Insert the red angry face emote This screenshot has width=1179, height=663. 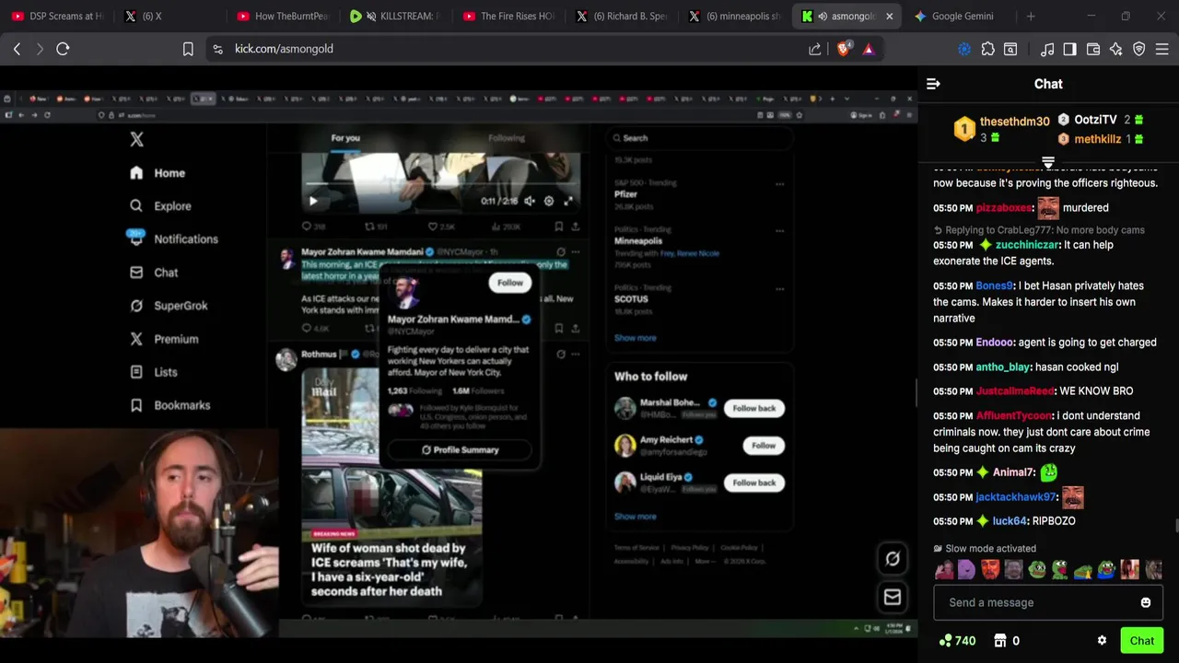point(990,569)
